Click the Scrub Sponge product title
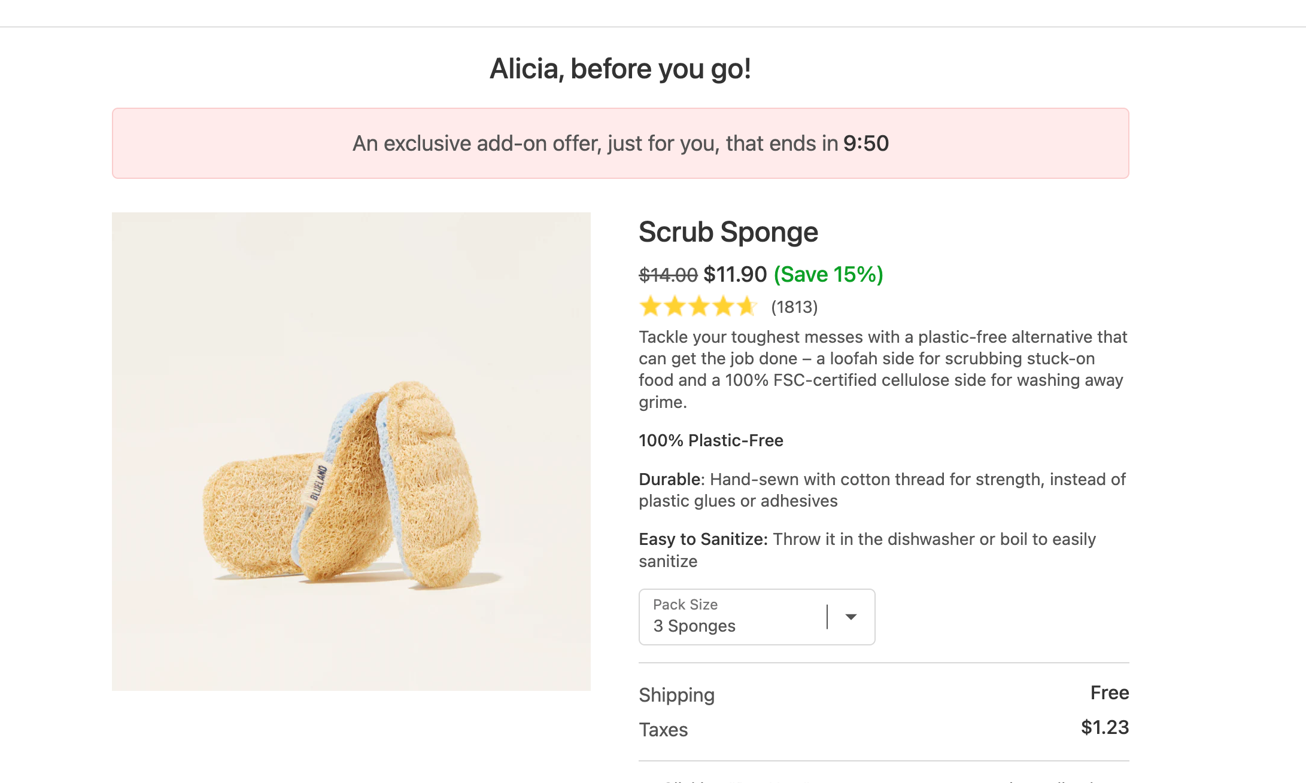The width and height of the screenshot is (1306, 783). [x=728, y=232]
